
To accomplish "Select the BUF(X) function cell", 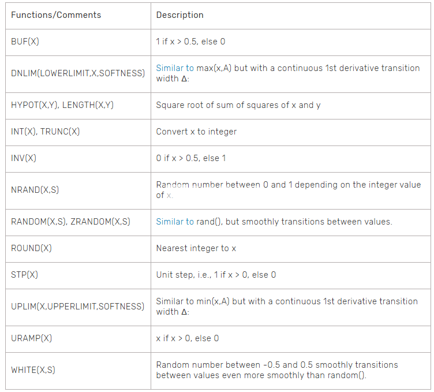I will (25, 42).
